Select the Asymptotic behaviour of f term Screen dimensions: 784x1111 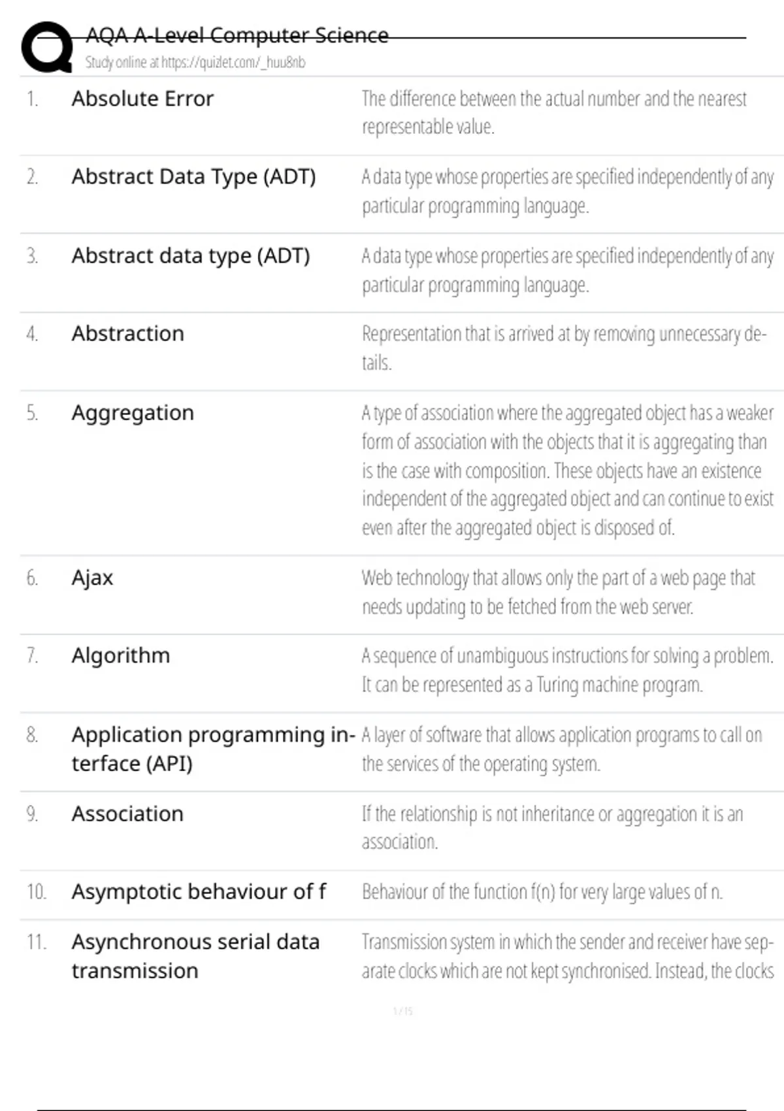point(199,891)
